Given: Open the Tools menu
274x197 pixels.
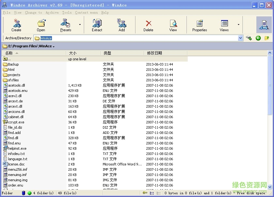Looking at the screenshot, I should 66,12.
